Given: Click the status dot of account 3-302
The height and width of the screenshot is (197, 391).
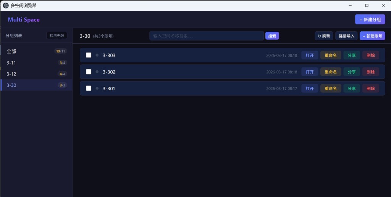Looking at the screenshot, I should point(97,72).
